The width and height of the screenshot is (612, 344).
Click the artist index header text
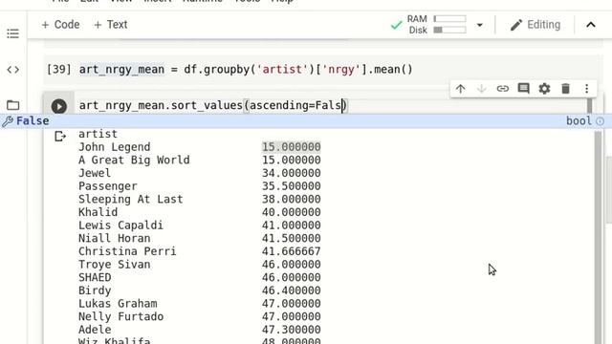pos(98,134)
